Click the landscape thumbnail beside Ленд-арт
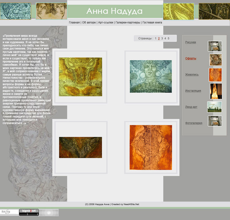 [214, 107]
